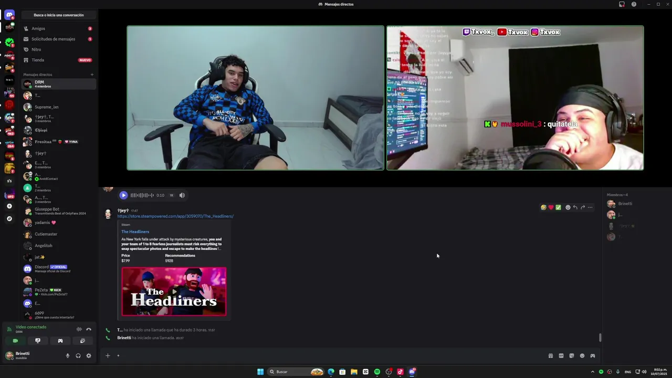Expand hidden system tray icons
Image resolution: width=672 pixels, height=378 pixels.
click(x=593, y=372)
